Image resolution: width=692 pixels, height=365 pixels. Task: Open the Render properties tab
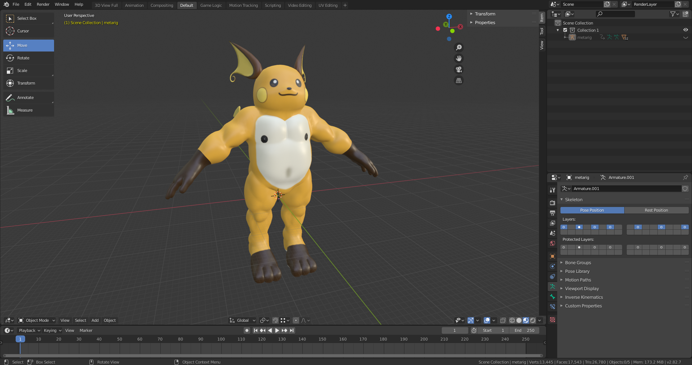552,203
